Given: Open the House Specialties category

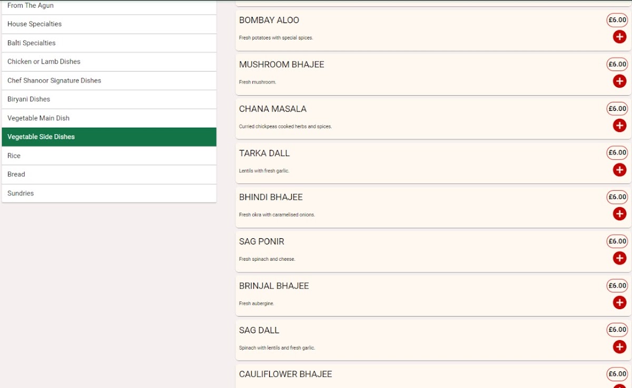Looking at the screenshot, I should point(109,24).
